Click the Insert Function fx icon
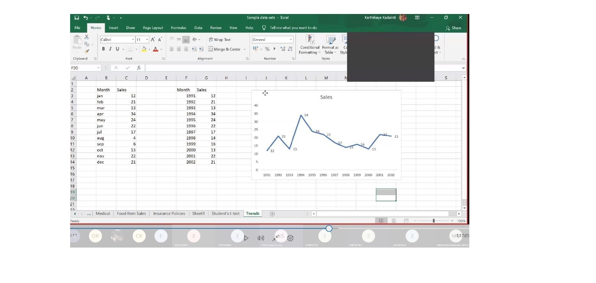This screenshot has height=283, width=596. 139,68
